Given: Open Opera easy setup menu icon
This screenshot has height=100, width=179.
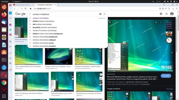Looking at the screenshot, I should coord(176,9).
